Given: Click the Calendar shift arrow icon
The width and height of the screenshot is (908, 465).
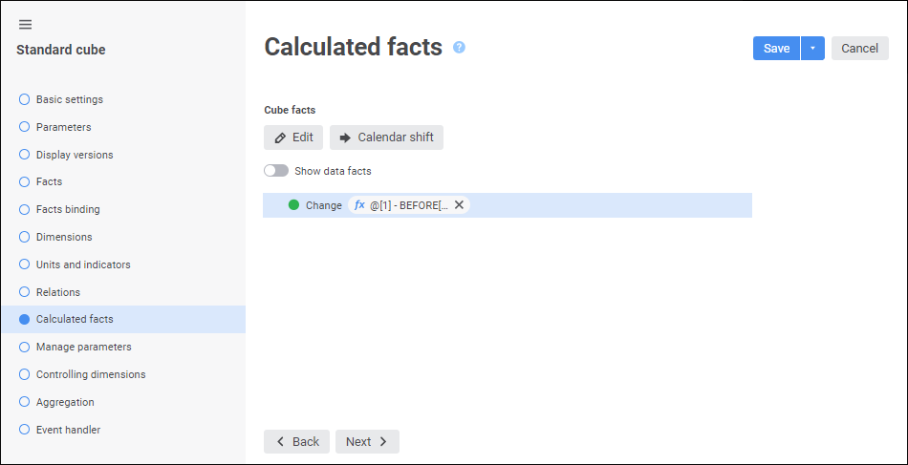Looking at the screenshot, I should 345,137.
